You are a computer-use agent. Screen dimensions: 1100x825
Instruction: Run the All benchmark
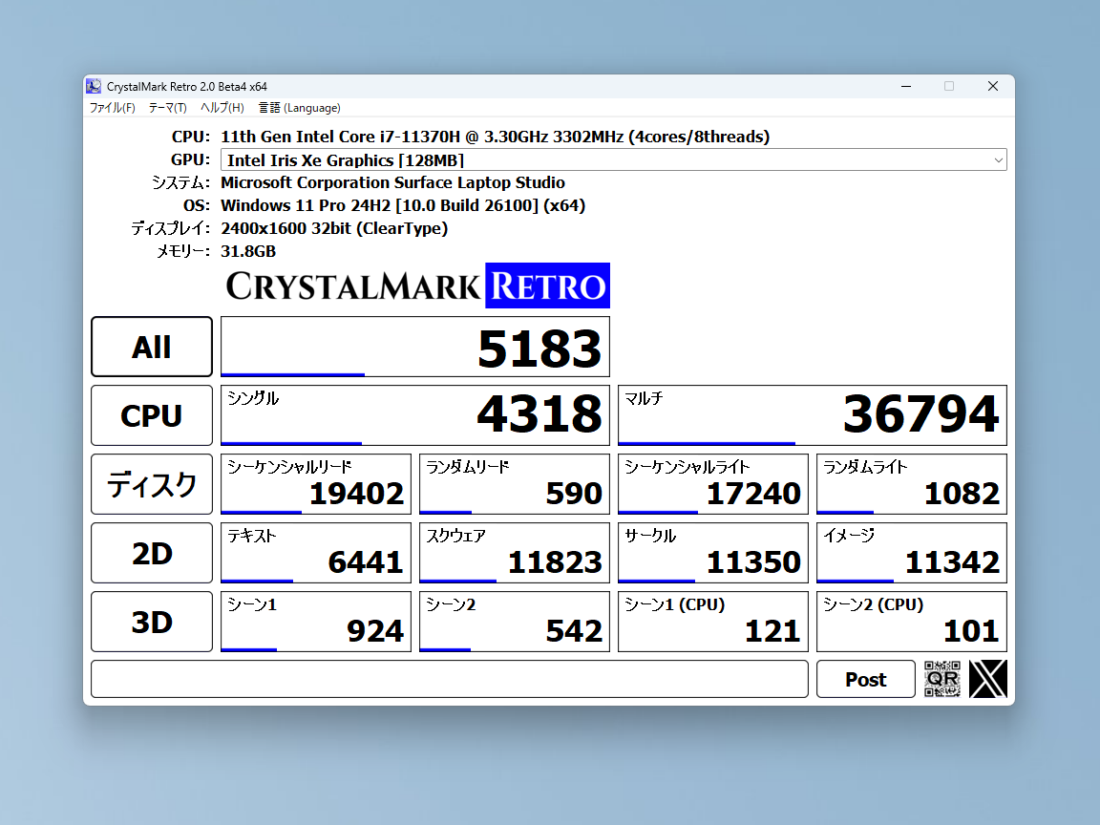[x=151, y=347]
